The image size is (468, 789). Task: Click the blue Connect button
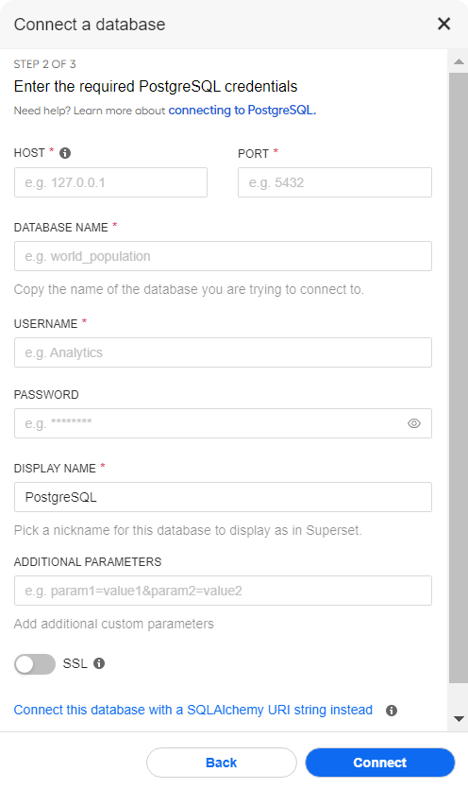380,763
